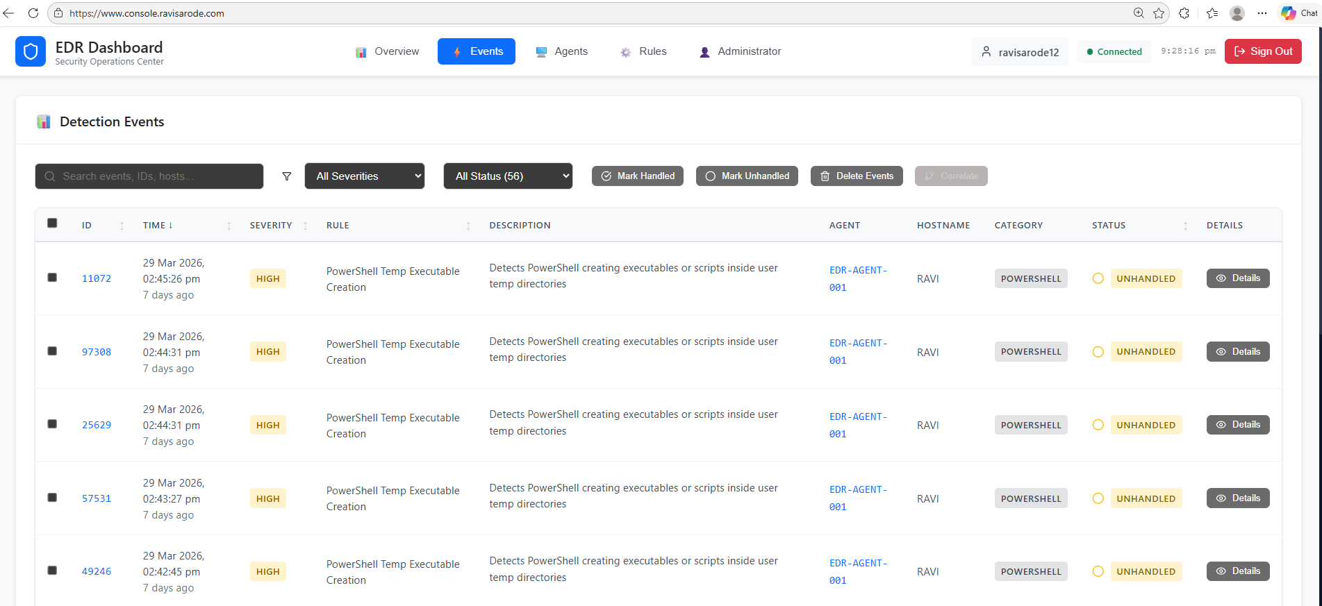
Task: Click status circle for event 49246
Action: (1098, 571)
